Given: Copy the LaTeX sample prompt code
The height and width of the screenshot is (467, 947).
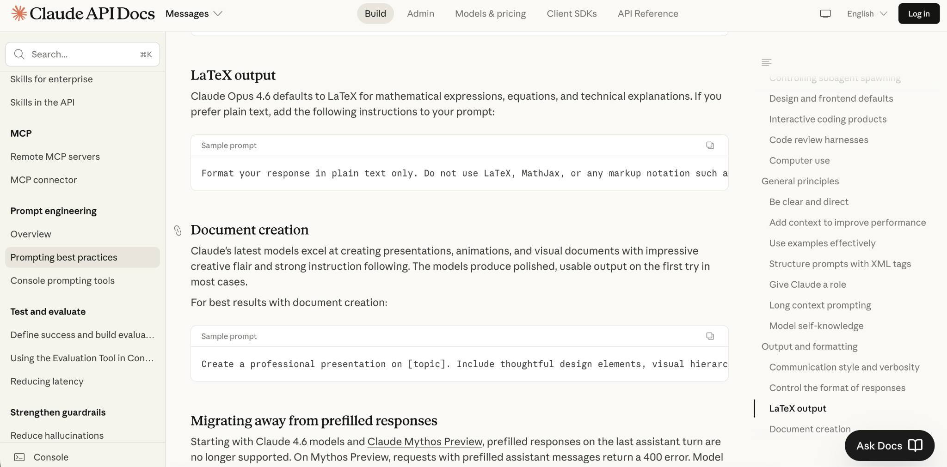Looking at the screenshot, I should coord(710,146).
